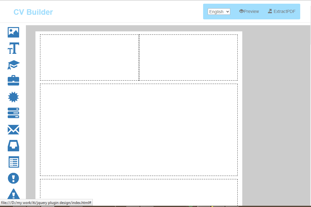Click the envelope mail icon

point(13,130)
